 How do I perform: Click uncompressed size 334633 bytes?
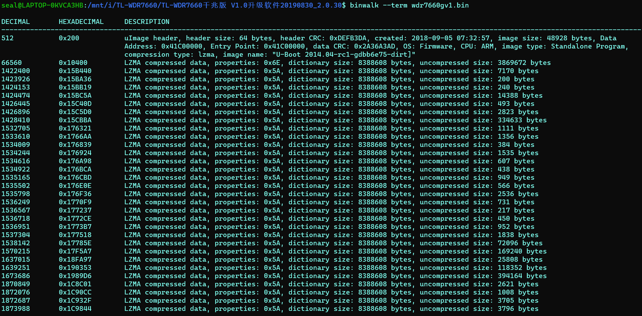522,120
